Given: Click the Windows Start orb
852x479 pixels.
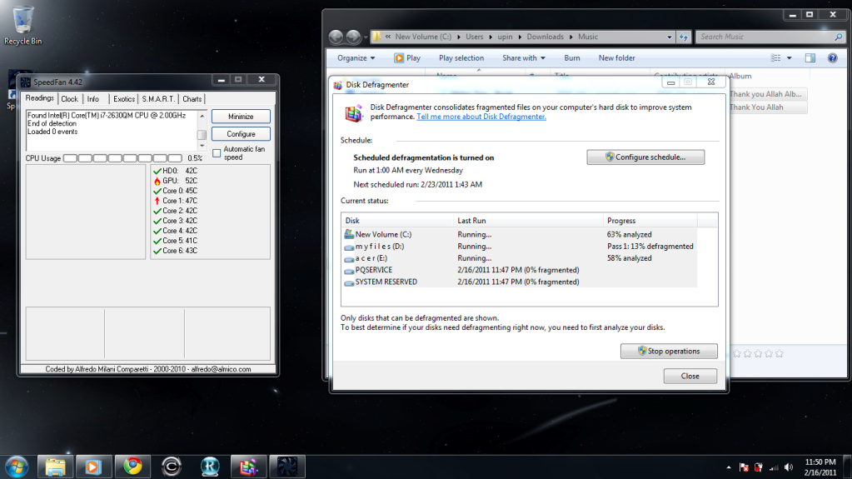Looking at the screenshot, I should pyautogui.click(x=17, y=466).
